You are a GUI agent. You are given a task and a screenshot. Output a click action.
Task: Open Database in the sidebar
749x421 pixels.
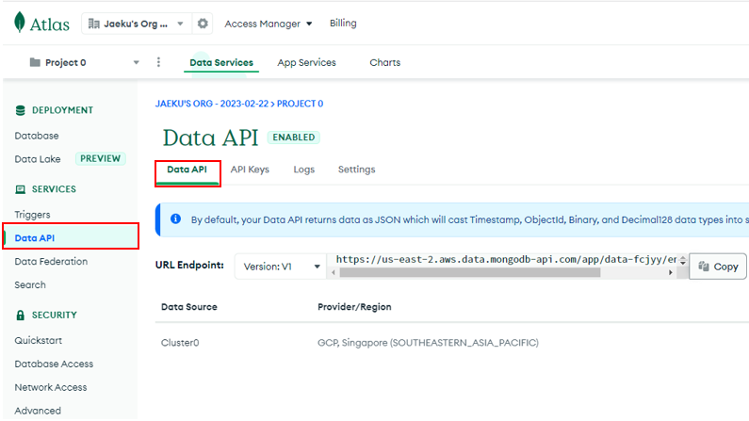37,136
